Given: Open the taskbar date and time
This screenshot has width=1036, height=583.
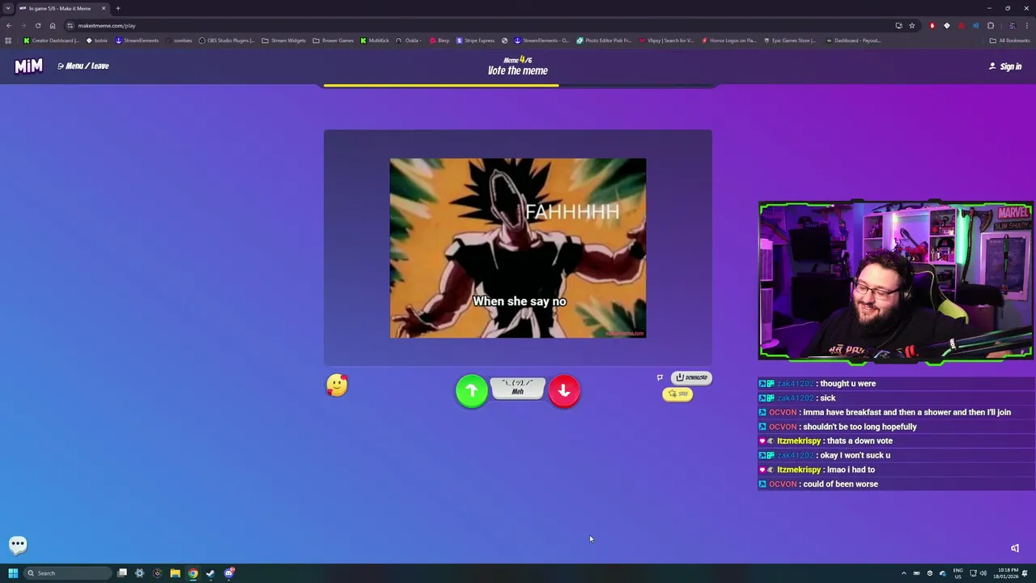Looking at the screenshot, I should 1005,573.
